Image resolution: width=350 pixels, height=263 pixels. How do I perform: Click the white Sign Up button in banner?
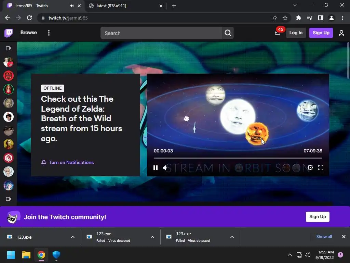pyautogui.click(x=318, y=217)
